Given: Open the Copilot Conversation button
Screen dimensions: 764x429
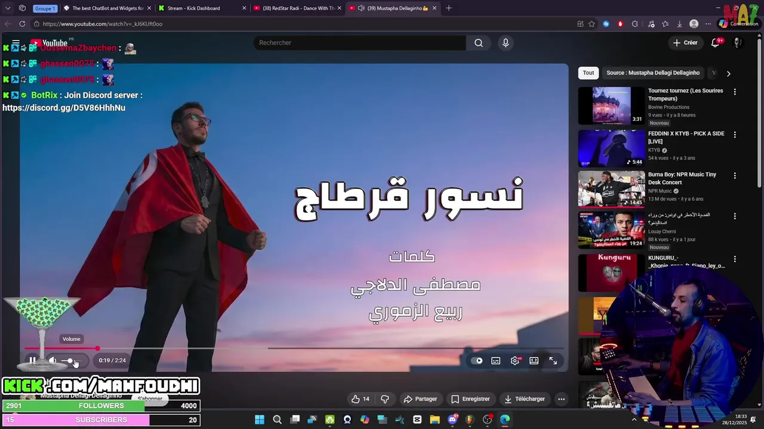Looking at the screenshot, I should coord(739,24).
